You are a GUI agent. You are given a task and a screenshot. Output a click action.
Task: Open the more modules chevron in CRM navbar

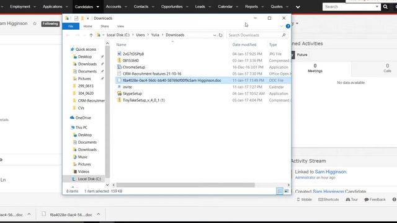coord(298,7)
